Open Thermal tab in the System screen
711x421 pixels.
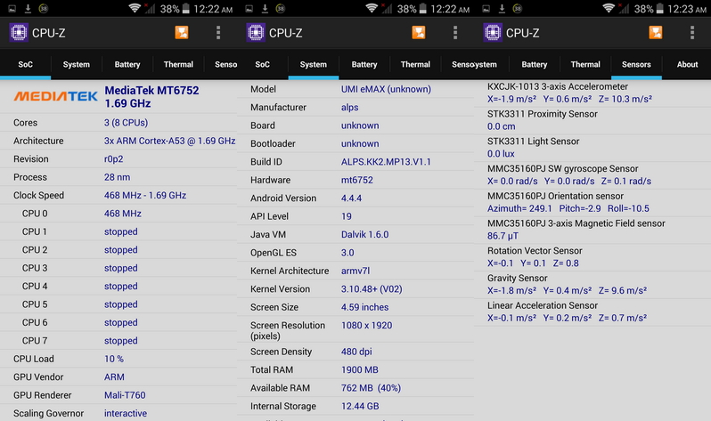[x=415, y=64]
